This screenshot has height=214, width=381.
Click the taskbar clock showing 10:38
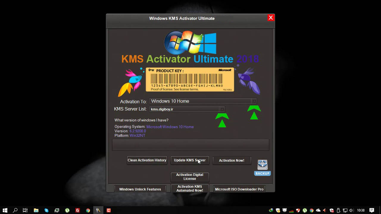point(360,210)
